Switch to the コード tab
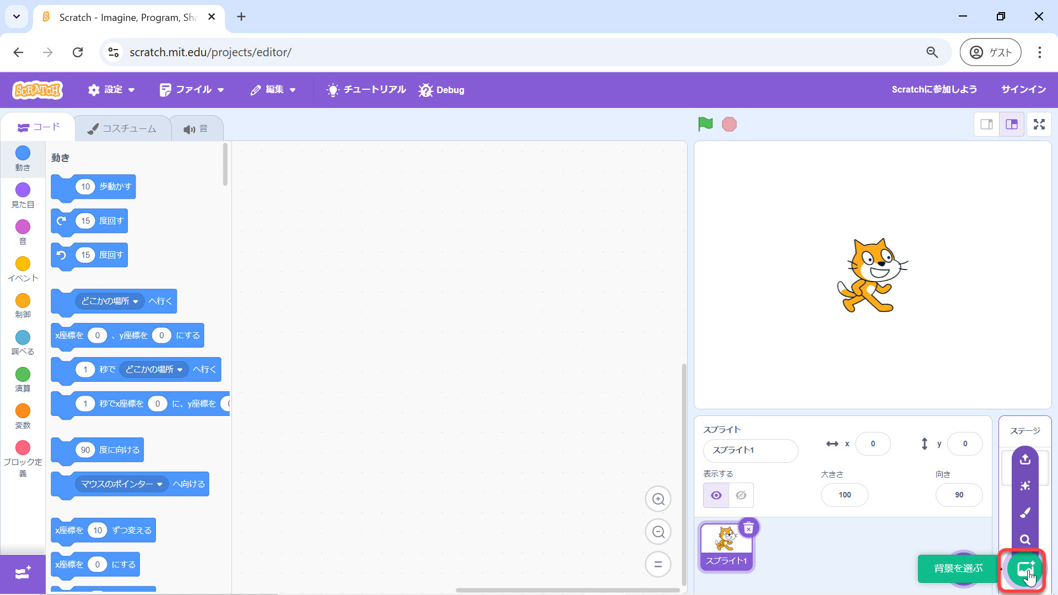 tap(38, 127)
